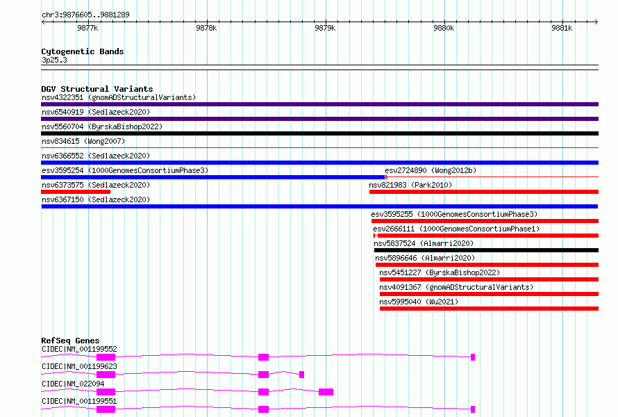Click the nsv821983 Park2010 label
Image resolution: width=618 pixels, height=417 pixels.
(x=410, y=185)
